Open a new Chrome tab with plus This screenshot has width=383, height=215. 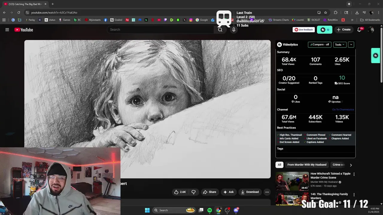point(53,4)
